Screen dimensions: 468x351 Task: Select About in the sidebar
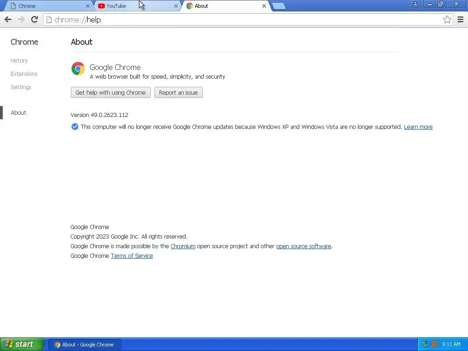coord(18,113)
